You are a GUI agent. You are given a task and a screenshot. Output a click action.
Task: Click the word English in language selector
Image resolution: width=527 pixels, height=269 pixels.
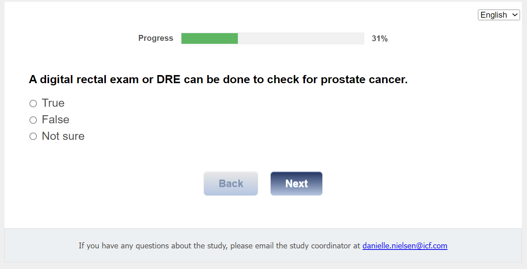(493, 15)
